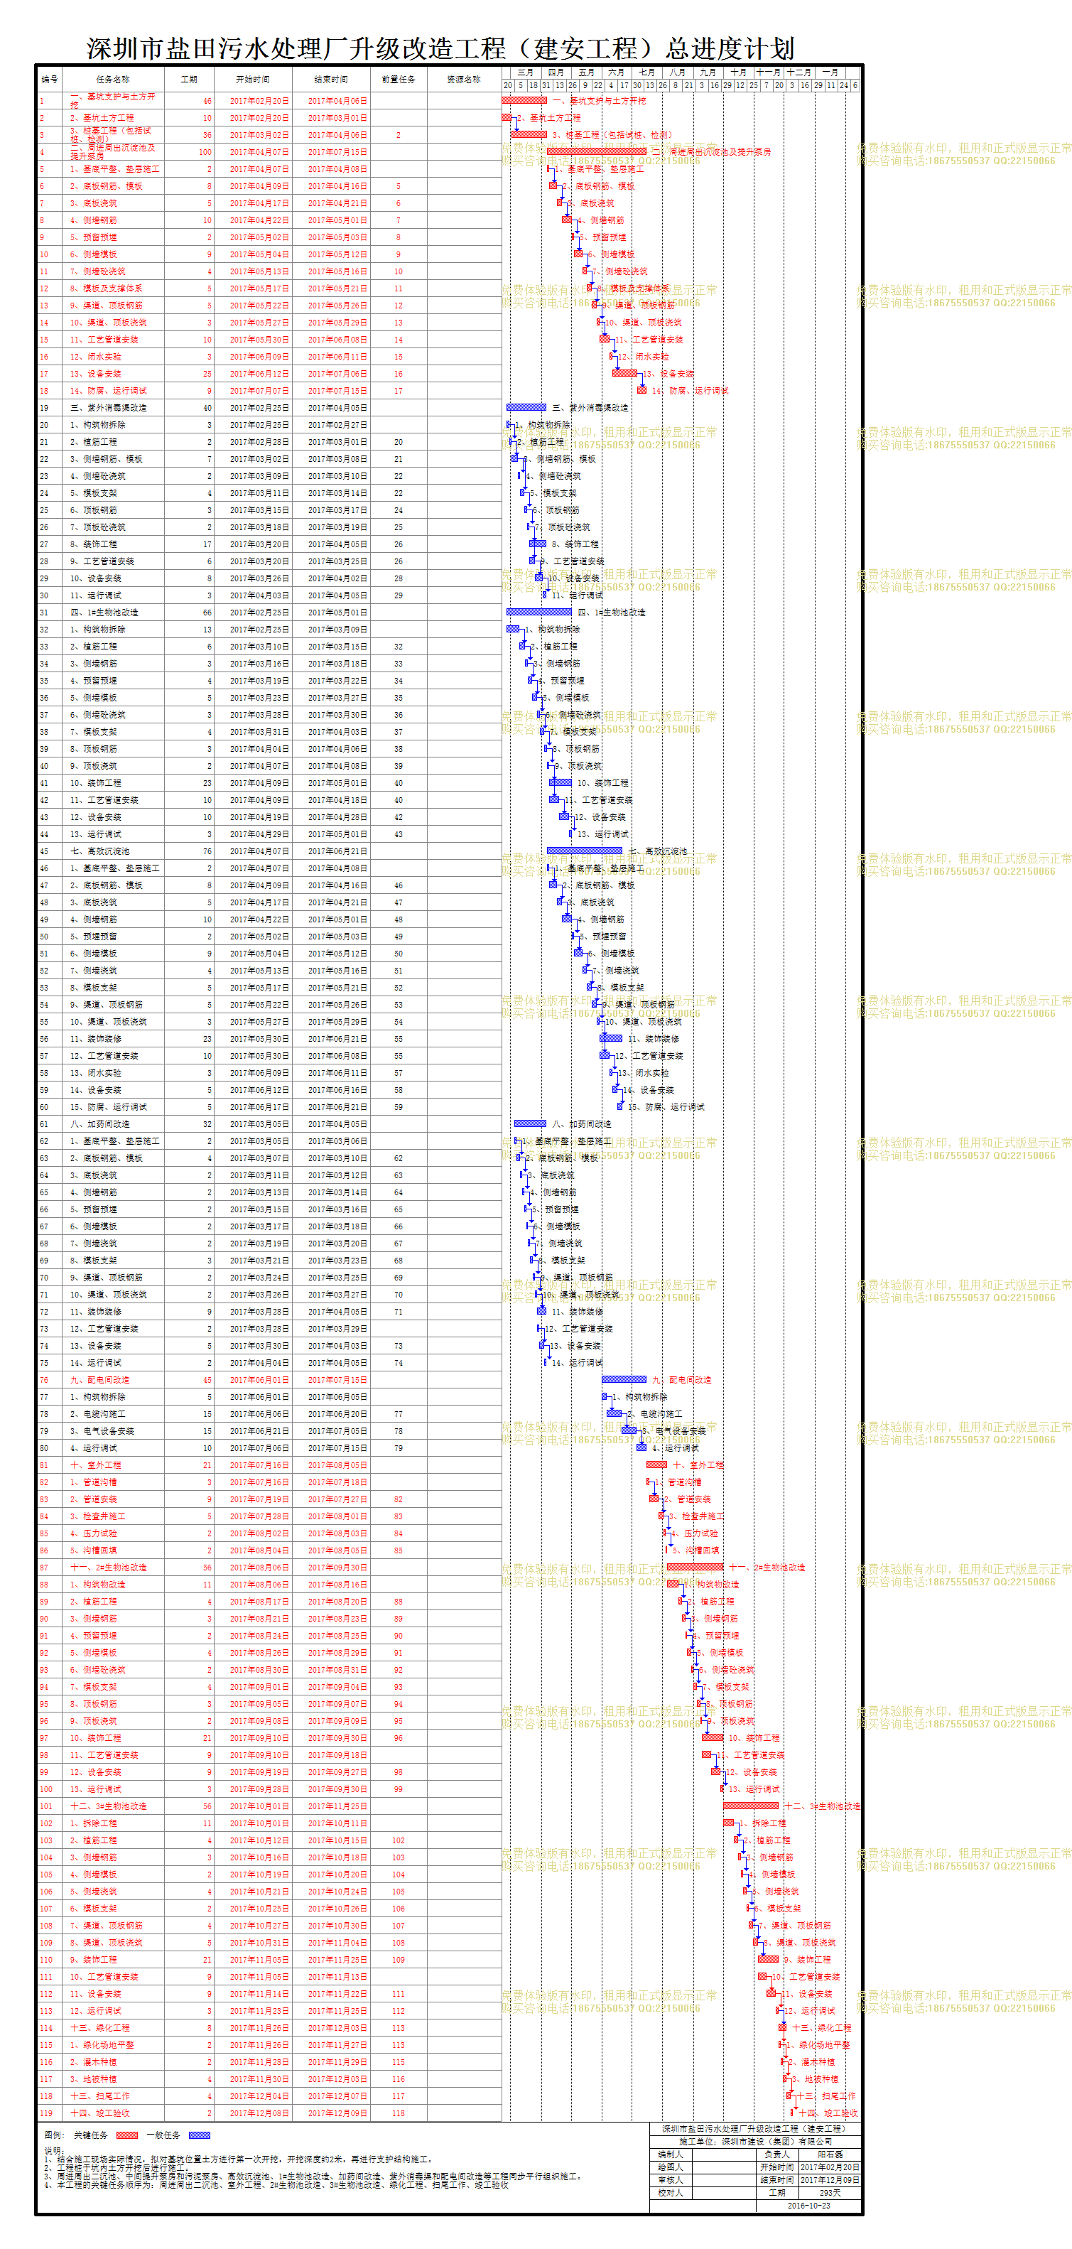Image resolution: width=1072 pixels, height=2249 pixels.
Task: Click the 前置任务 column header
Action: pos(398,80)
